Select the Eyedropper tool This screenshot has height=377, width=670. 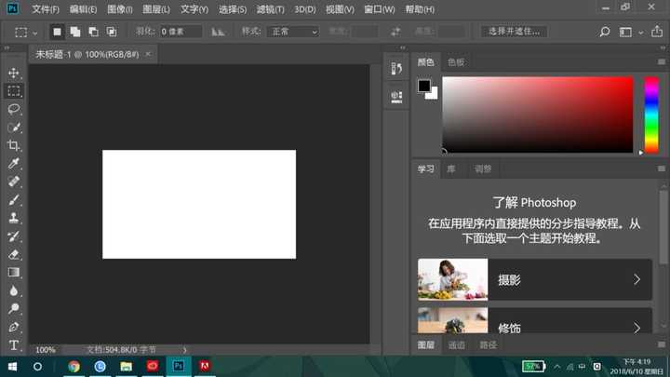[13, 163]
